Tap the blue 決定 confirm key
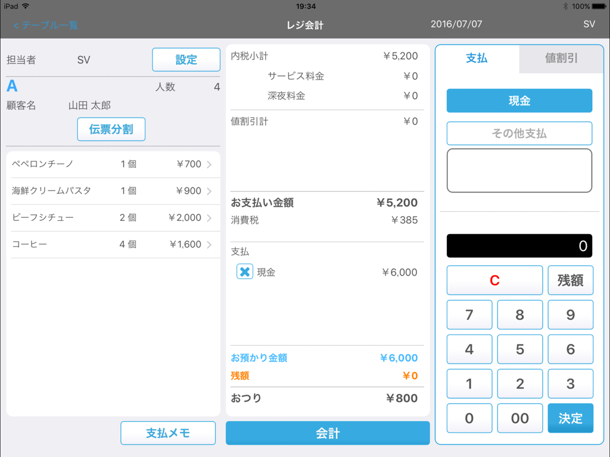Image resolution: width=610 pixels, height=457 pixels. pyautogui.click(x=570, y=418)
